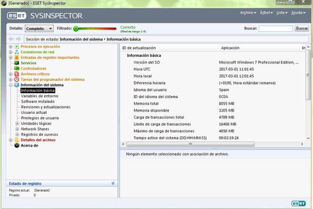The image size is (313, 209).
Task: Click the Servicios icon
Action: click(x=17, y=63)
